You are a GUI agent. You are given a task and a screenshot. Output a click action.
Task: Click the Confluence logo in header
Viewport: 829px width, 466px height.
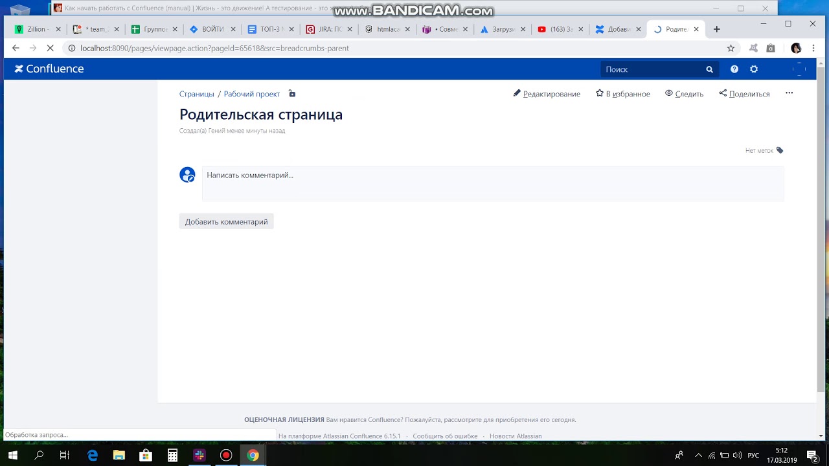49,69
